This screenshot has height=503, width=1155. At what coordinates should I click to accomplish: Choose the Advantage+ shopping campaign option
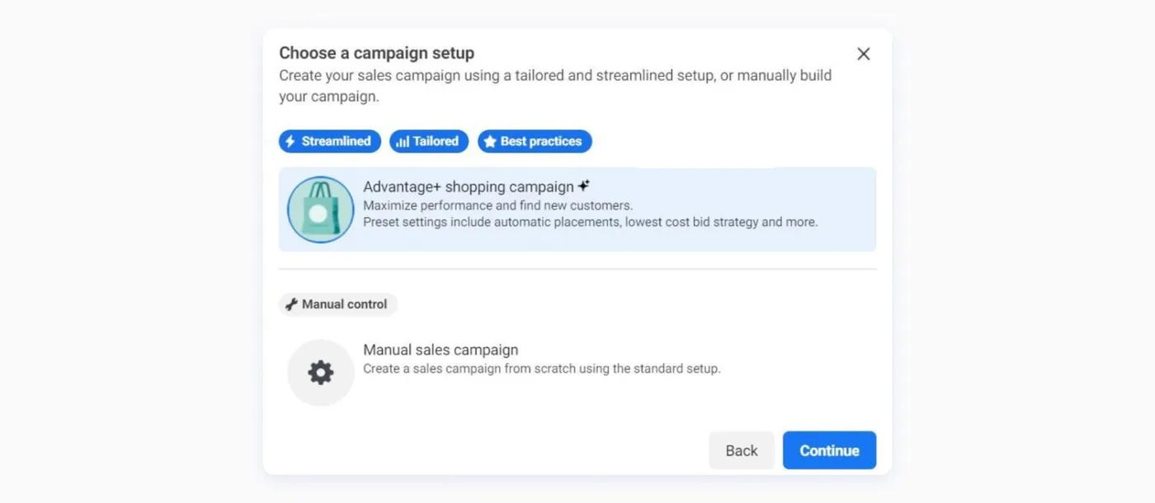click(x=577, y=210)
